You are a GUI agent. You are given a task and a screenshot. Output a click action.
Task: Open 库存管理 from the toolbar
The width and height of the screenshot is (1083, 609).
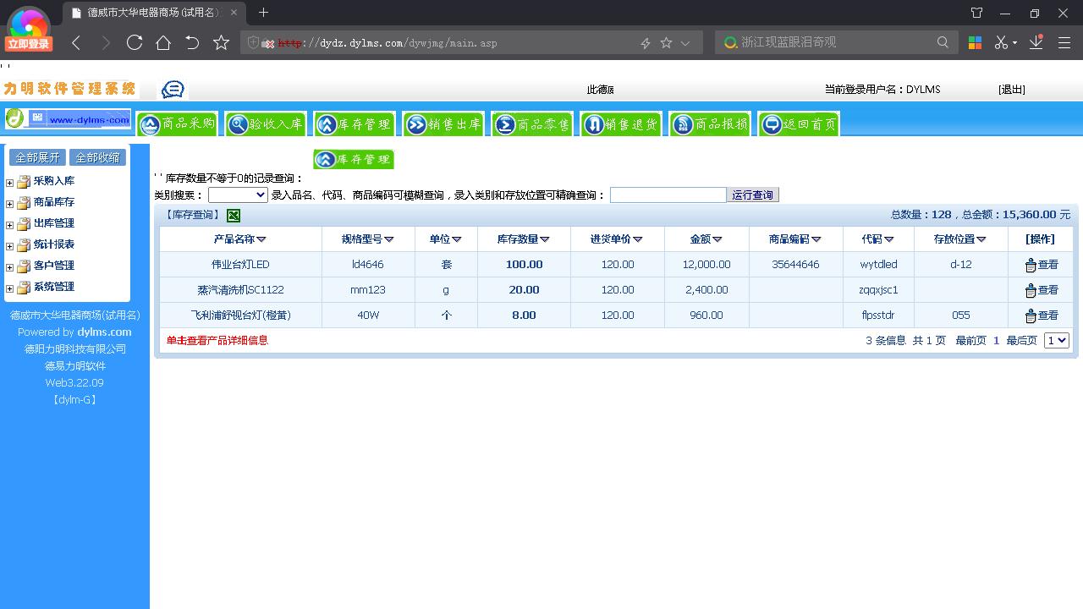pos(354,123)
